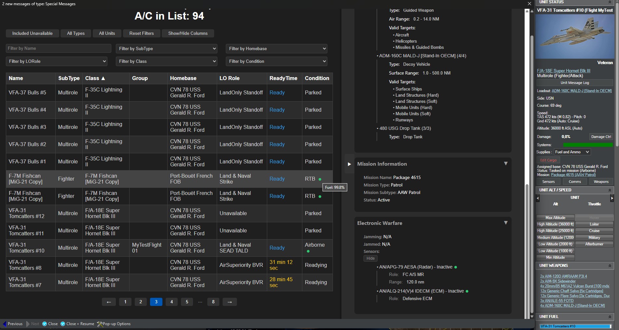This screenshot has width=619, height=330.
Task: Hide the sensors list with Hide button
Action: click(370, 258)
